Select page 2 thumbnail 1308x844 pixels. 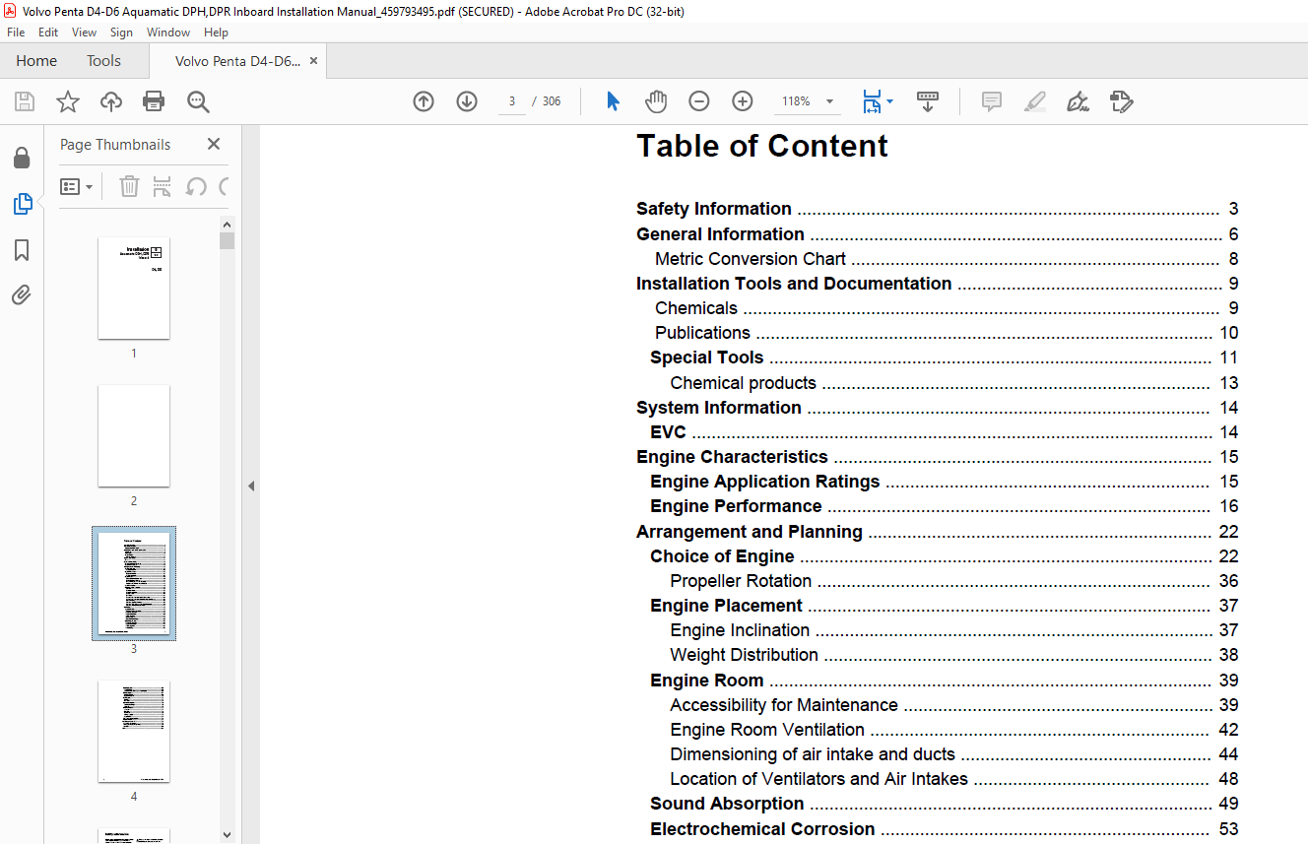(134, 435)
